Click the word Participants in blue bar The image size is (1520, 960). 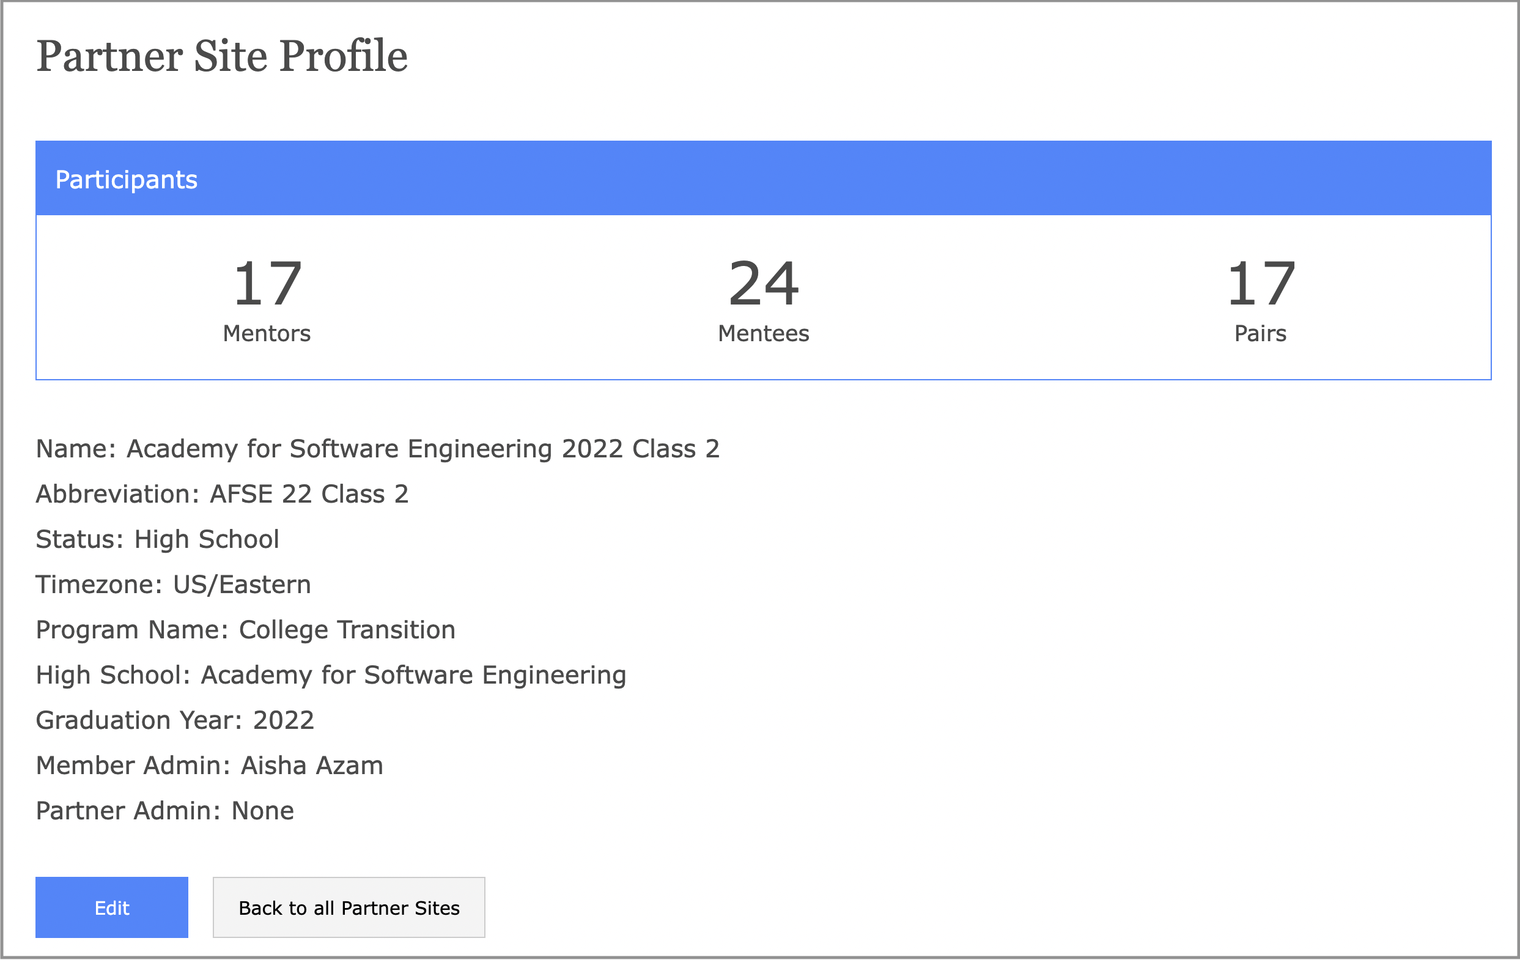(126, 180)
